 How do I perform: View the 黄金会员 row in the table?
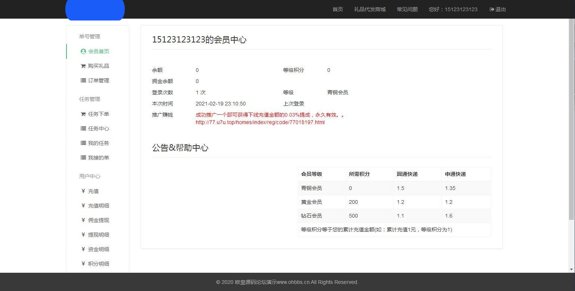coord(311,202)
